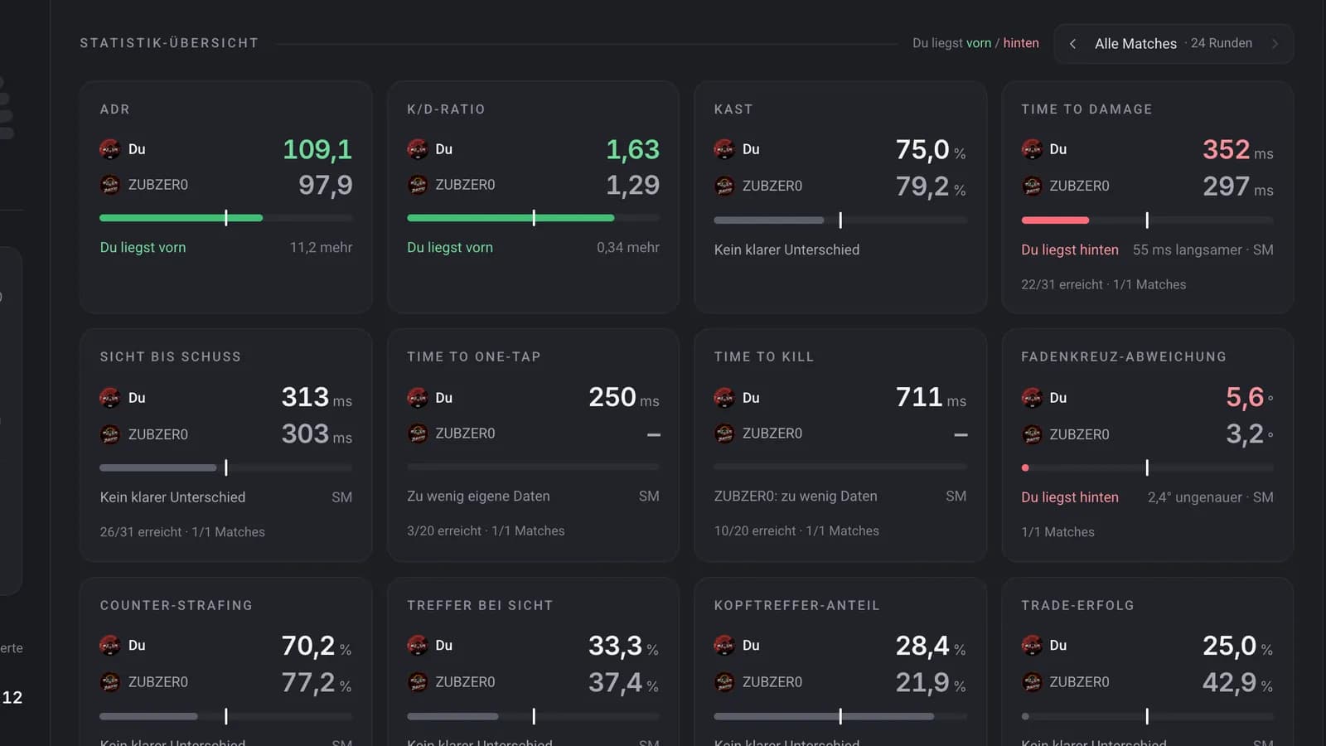Click the 711 ms Time to Kill value
Image resolution: width=1326 pixels, height=746 pixels.
pyautogui.click(x=932, y=398)
